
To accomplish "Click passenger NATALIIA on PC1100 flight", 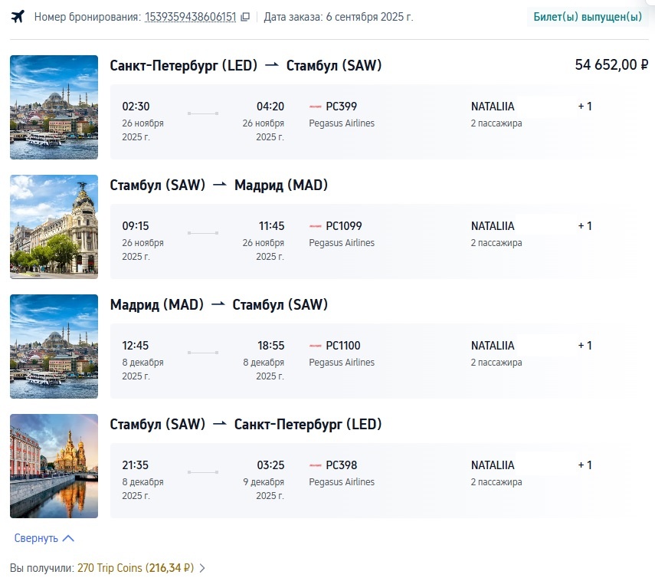I will pyautogui.click(x=493, y=346).
